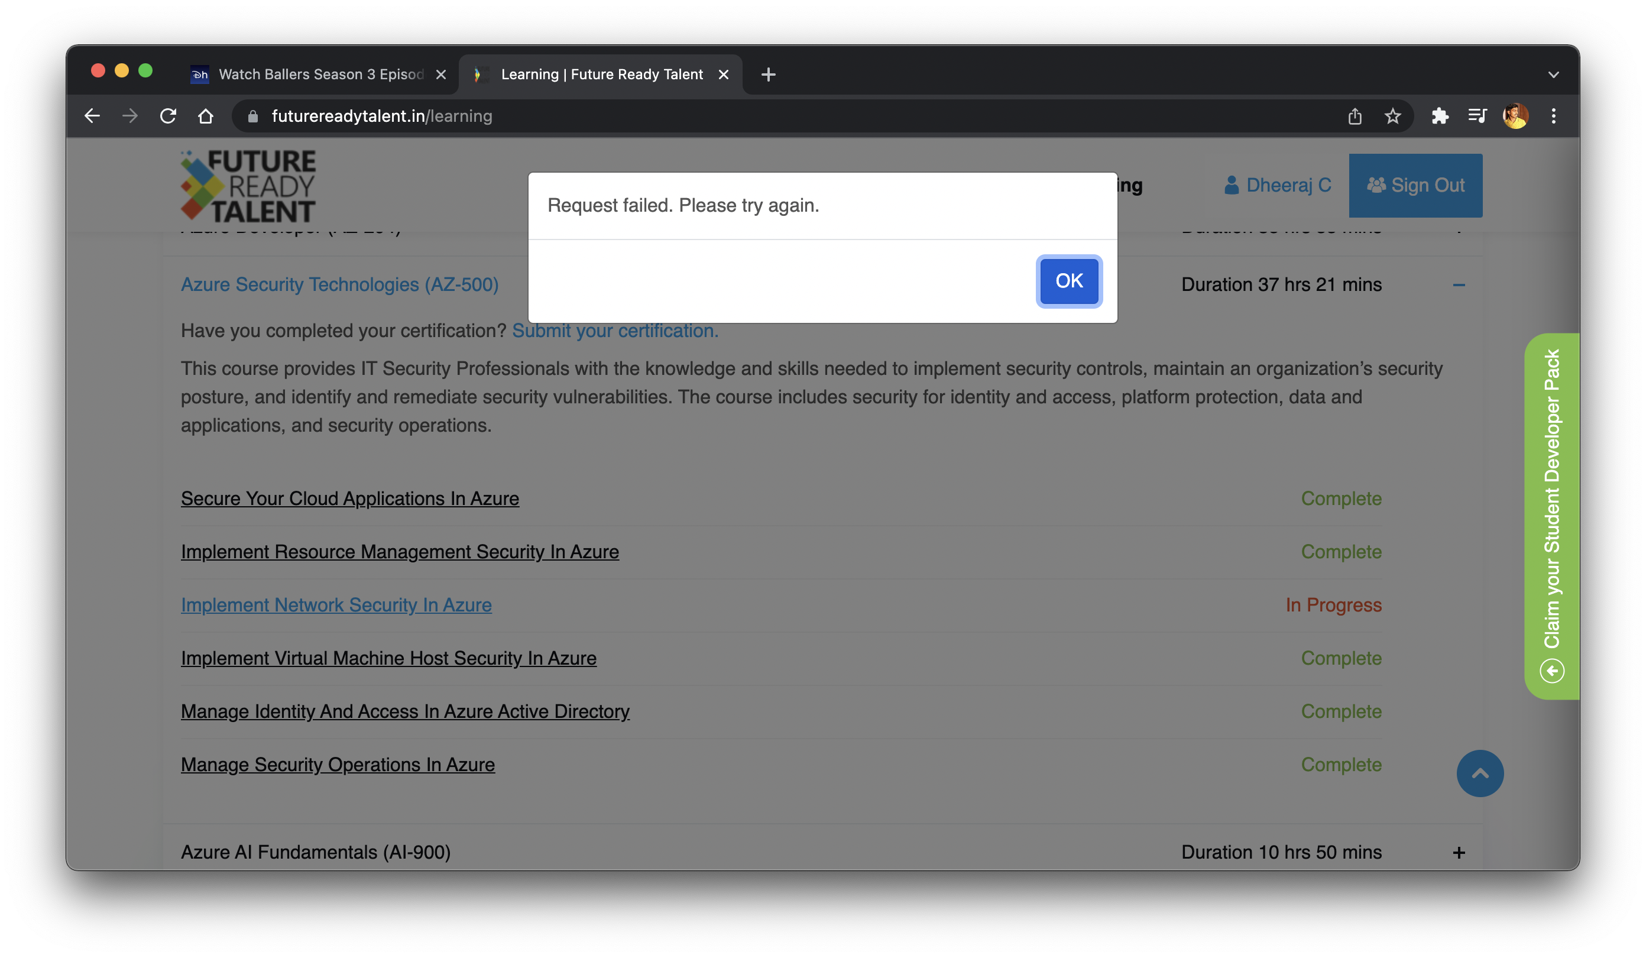This screenshot has width=1646, height=958.
Task: Open a new browser tab
Action: coord(768,75)
